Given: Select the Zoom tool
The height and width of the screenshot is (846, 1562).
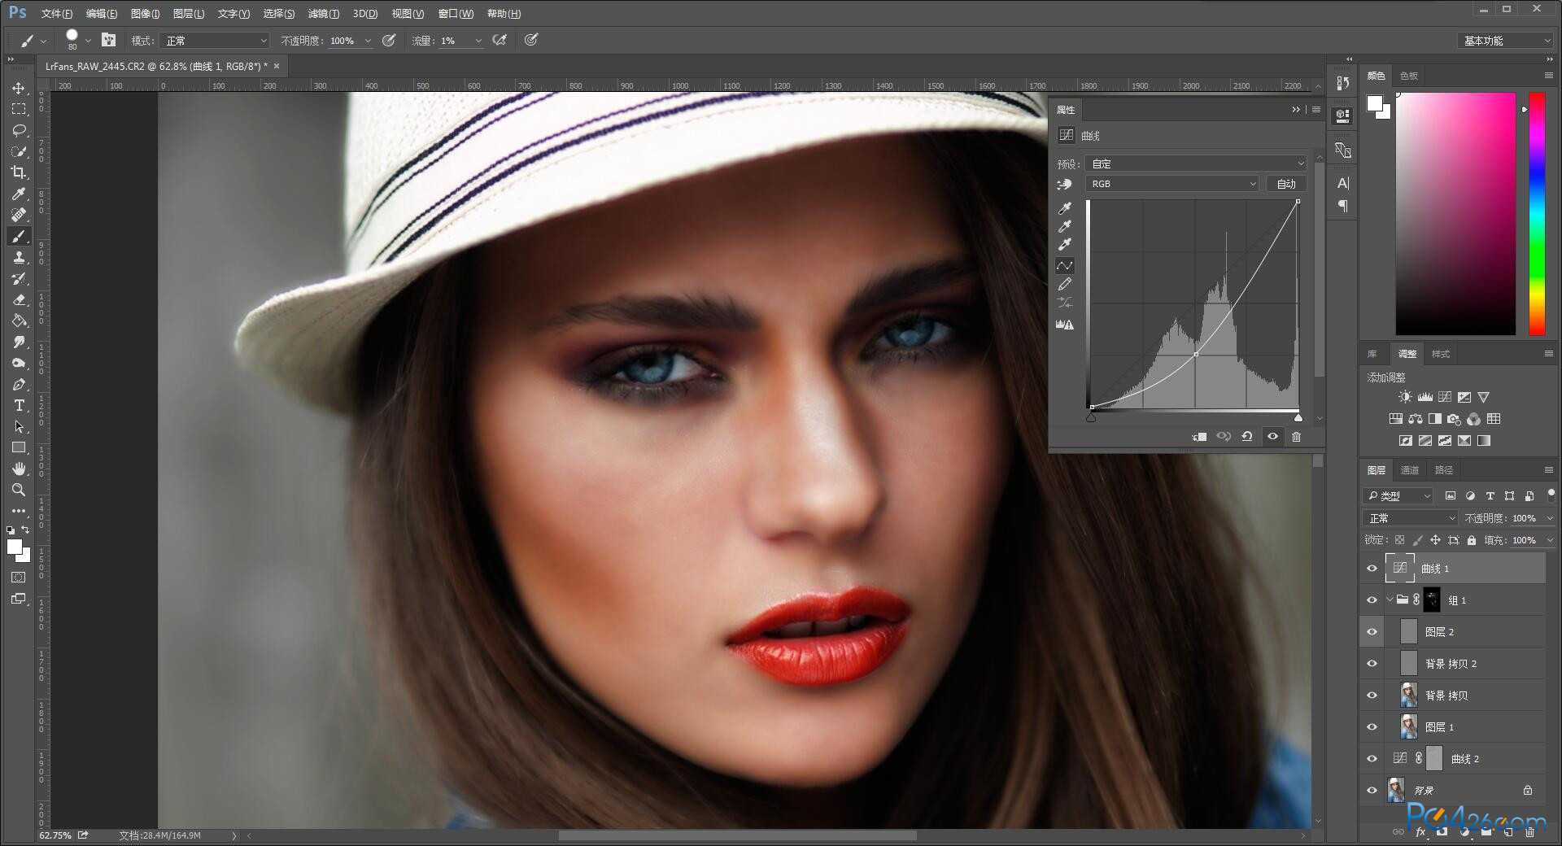Looking at the screenshot, I should click(19, 490).
